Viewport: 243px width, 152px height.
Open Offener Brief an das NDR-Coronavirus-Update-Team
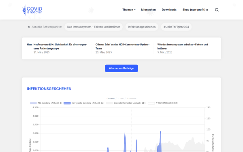(x=122, y=46)
